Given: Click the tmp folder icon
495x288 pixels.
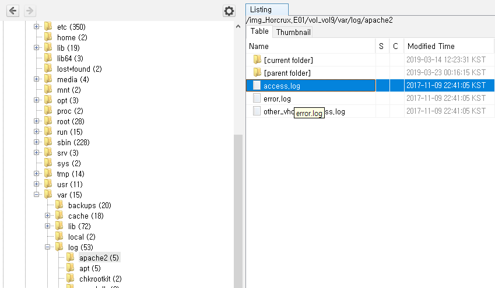Looking at the screenshot, I should click(x=48, y=173).
